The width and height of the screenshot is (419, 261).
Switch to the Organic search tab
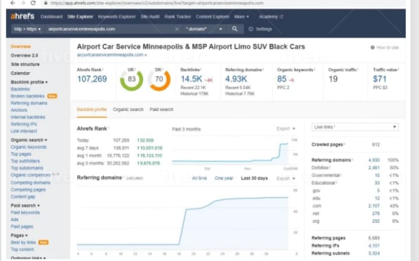(x=128, y=109)
